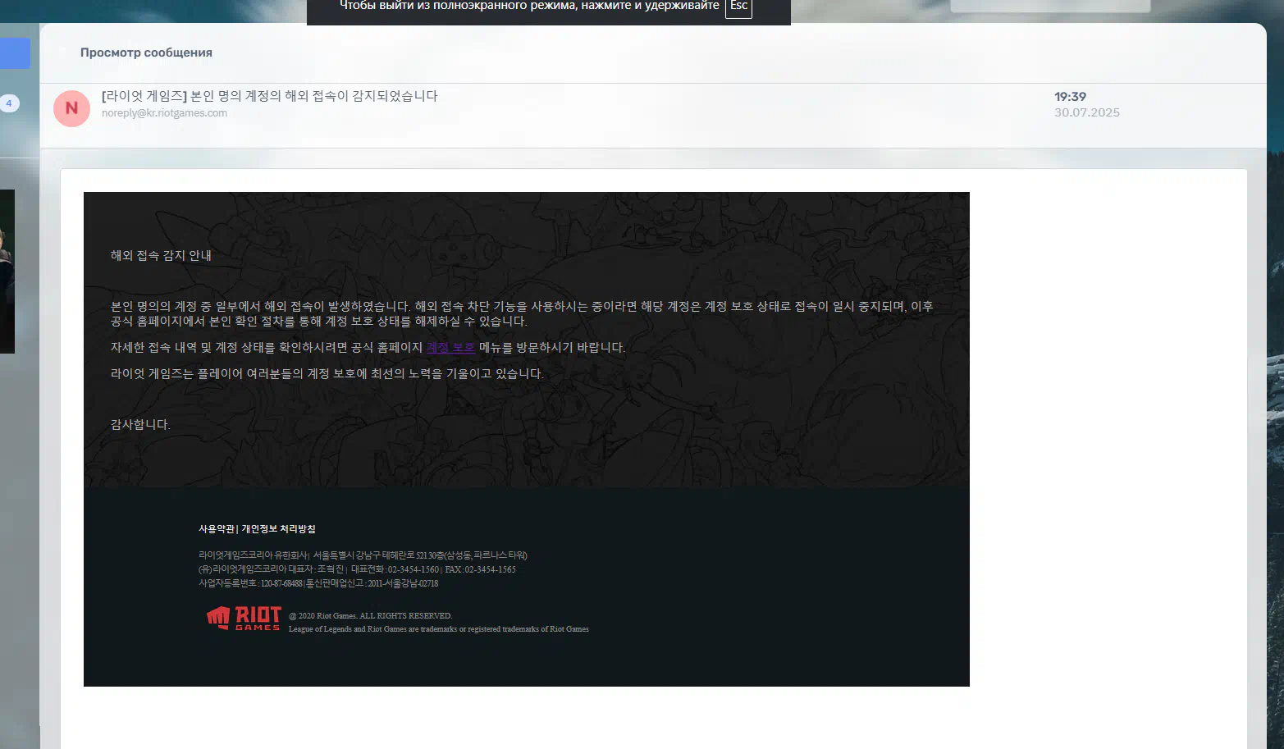The height and width of the screenshot is (749, 1284).
Task: Open the 계정 보호 link in email body
Action: [x=450, y=347]
